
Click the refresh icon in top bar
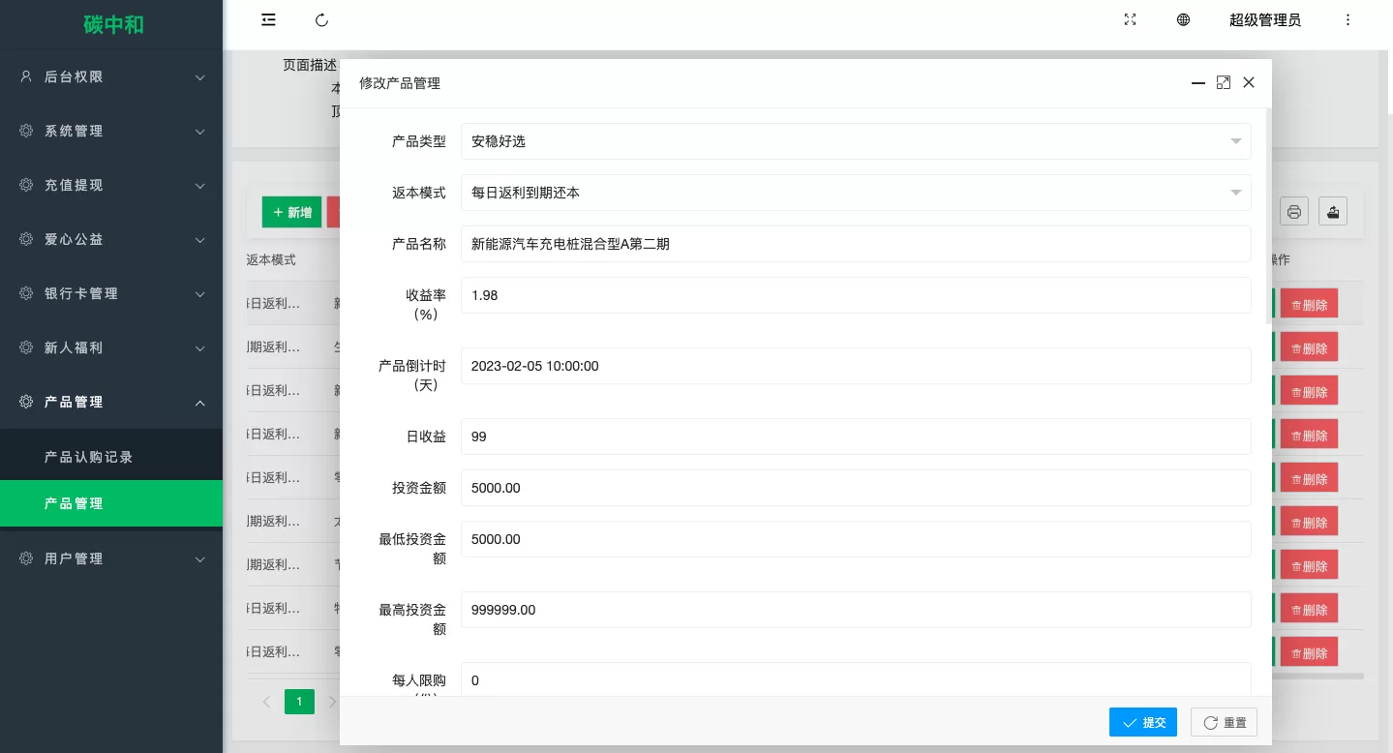pyautogui.click(x=322, y=20)
